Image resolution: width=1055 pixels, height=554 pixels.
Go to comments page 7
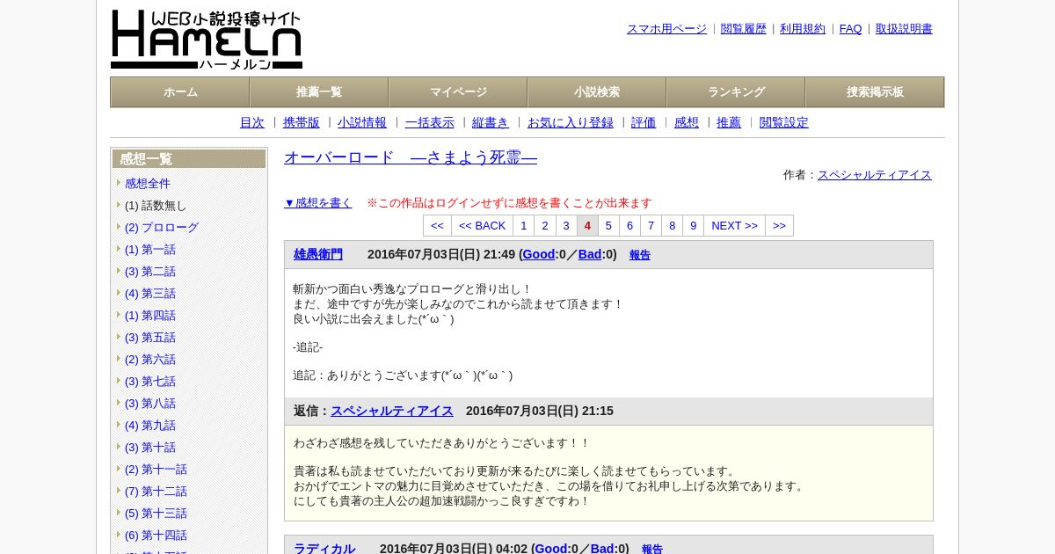tap(651, 226)
